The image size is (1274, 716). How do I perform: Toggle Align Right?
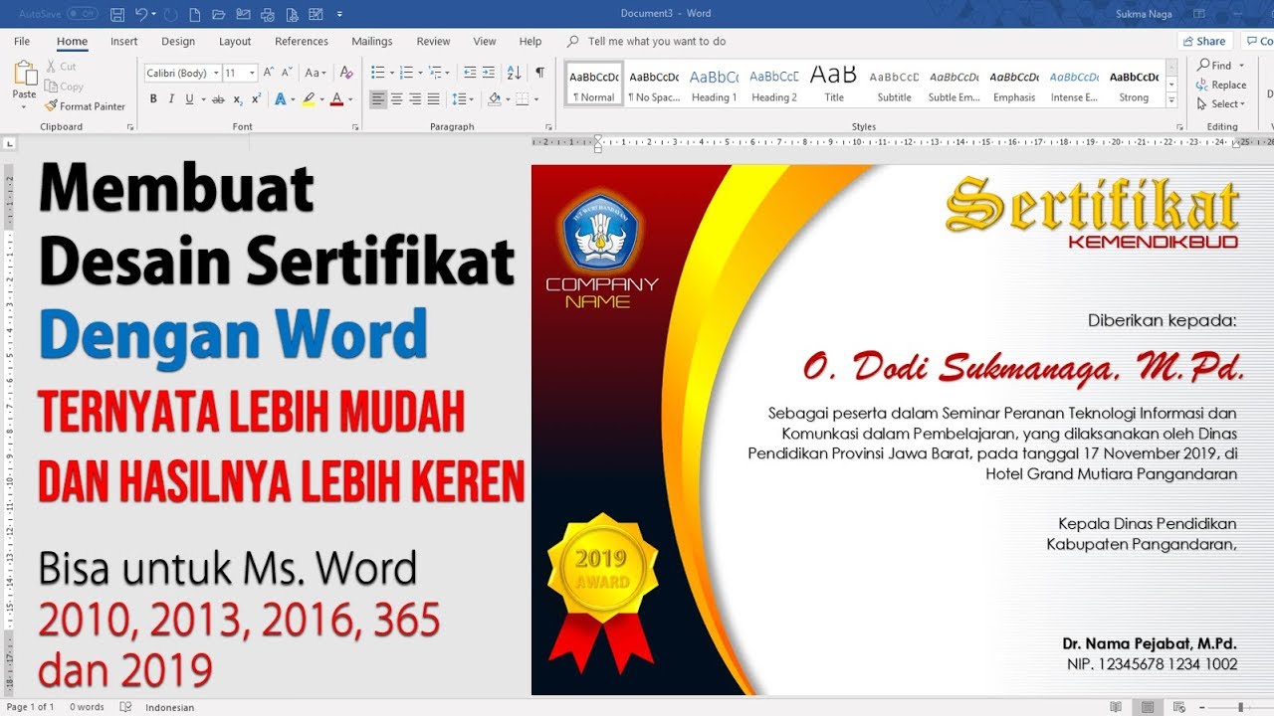(x=415, y=99)
